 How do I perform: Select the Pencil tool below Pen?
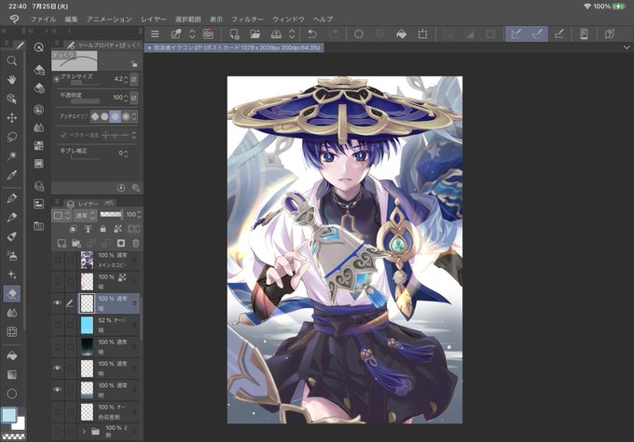click(12, 217)
